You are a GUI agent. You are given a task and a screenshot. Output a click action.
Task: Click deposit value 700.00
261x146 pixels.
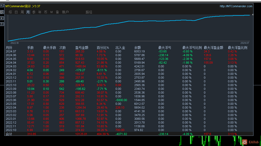tap(120, 130)
